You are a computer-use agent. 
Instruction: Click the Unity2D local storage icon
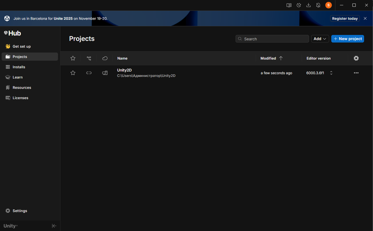coord(105,73)
